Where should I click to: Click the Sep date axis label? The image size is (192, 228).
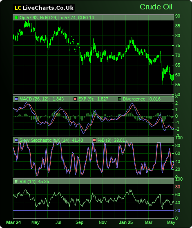(x=79, y=222)
